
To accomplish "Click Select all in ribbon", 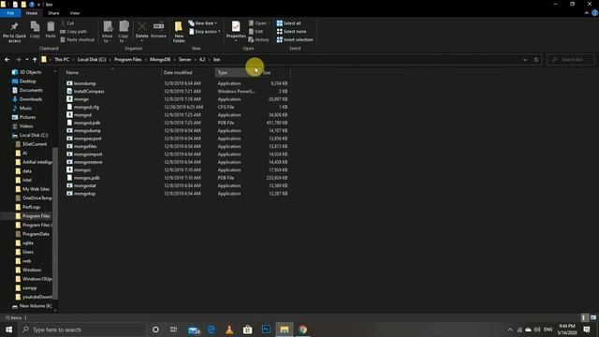I will point(289,23).
